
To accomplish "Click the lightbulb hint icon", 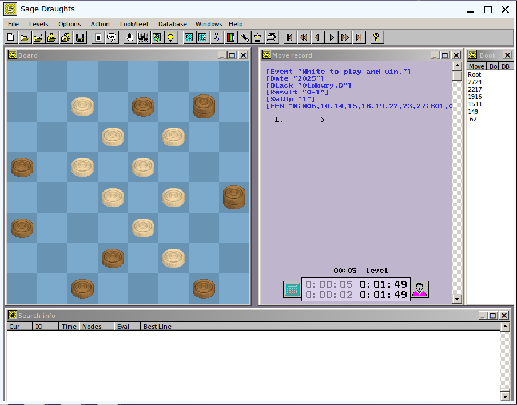I will (170, 38).
